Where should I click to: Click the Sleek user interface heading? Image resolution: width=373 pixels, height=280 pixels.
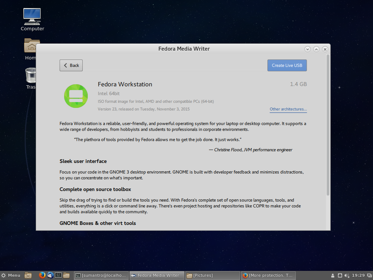click(x=83, y=161)
